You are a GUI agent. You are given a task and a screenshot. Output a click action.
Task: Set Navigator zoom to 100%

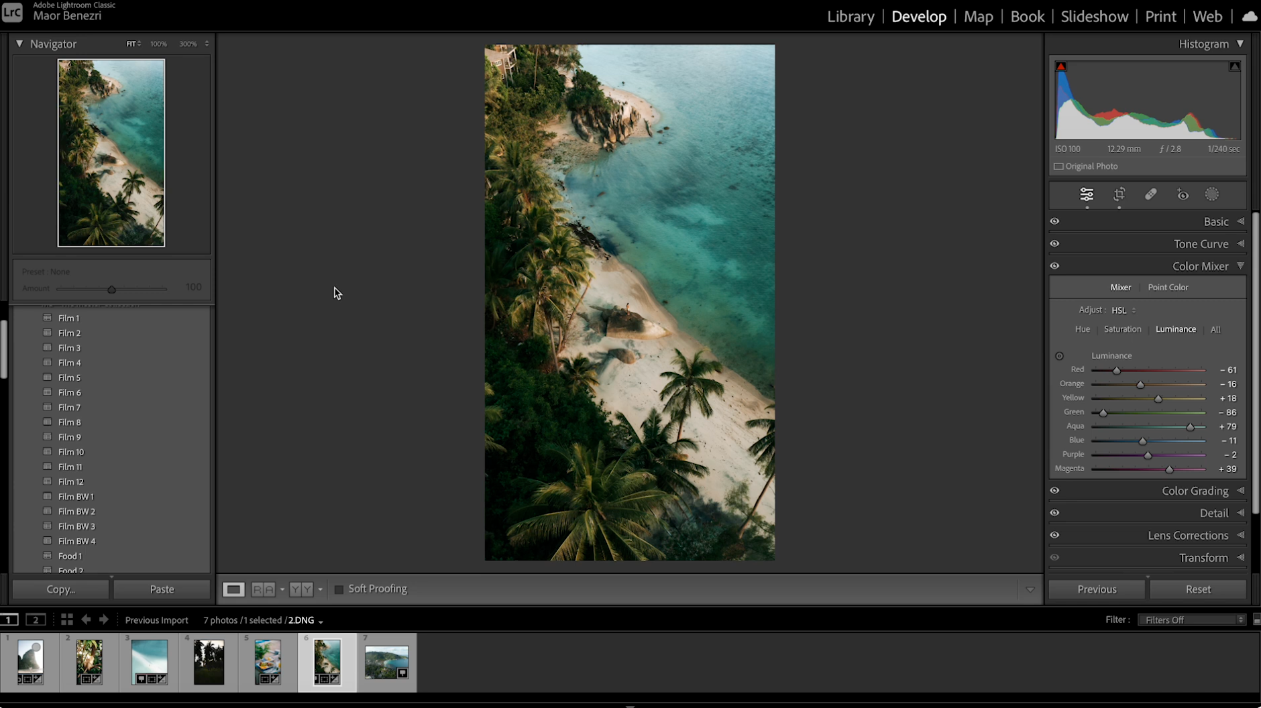click(158, 44)
